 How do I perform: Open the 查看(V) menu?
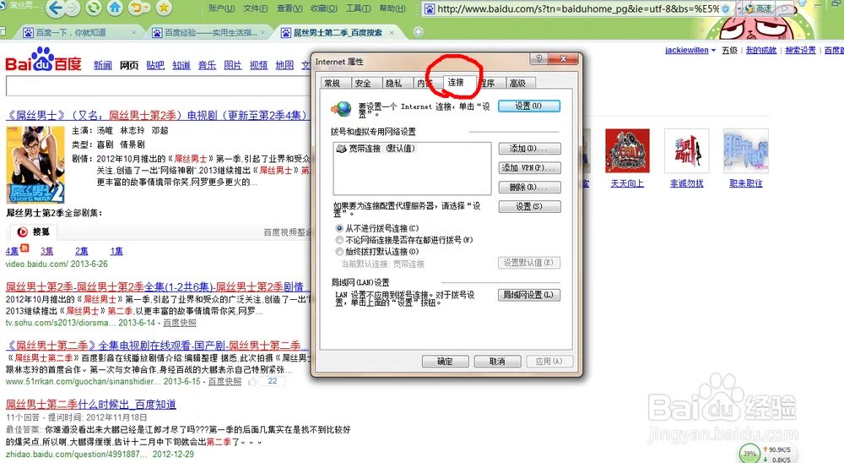coord(289,8)
